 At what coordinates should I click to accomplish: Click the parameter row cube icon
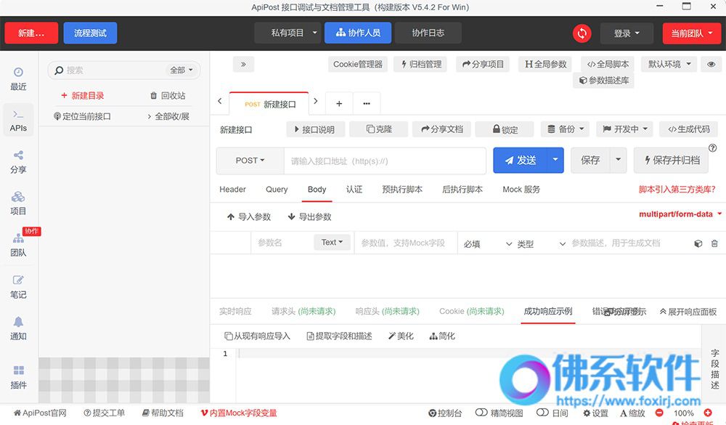click(x=698, y=243)
